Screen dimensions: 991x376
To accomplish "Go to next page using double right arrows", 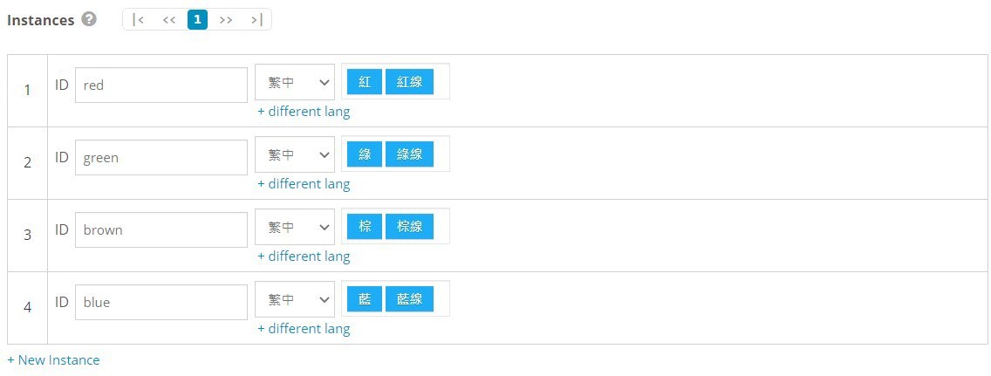I will click(x=226, y=19).
